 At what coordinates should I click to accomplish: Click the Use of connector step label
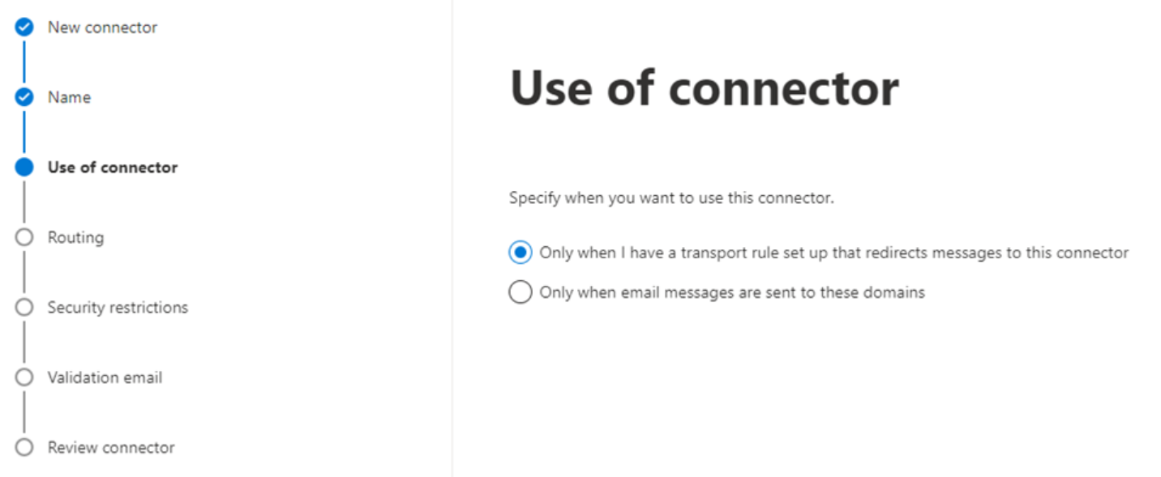112,168
